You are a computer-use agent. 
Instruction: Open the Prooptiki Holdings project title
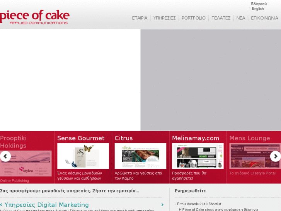click(13, 142)
